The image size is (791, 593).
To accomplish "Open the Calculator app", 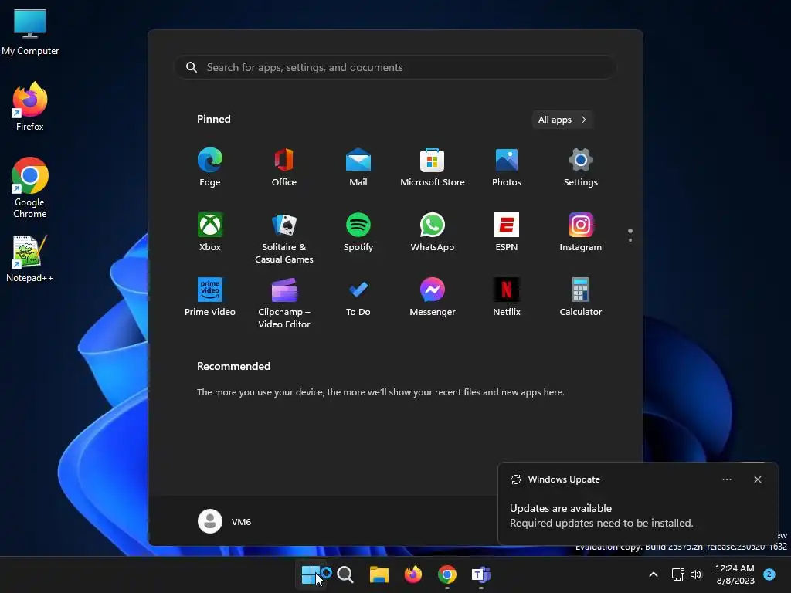I will pyautogui.click(x=581, y=297).
